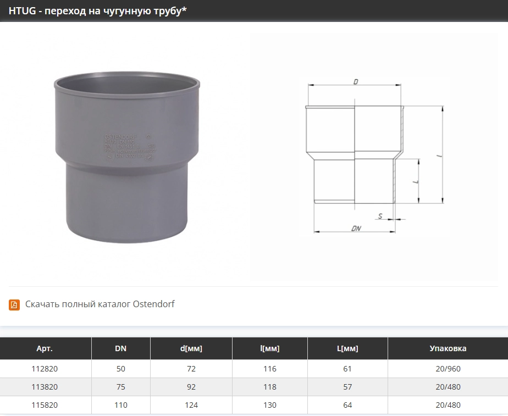Select the 124 diameter cell

click(x=191, y=405)
